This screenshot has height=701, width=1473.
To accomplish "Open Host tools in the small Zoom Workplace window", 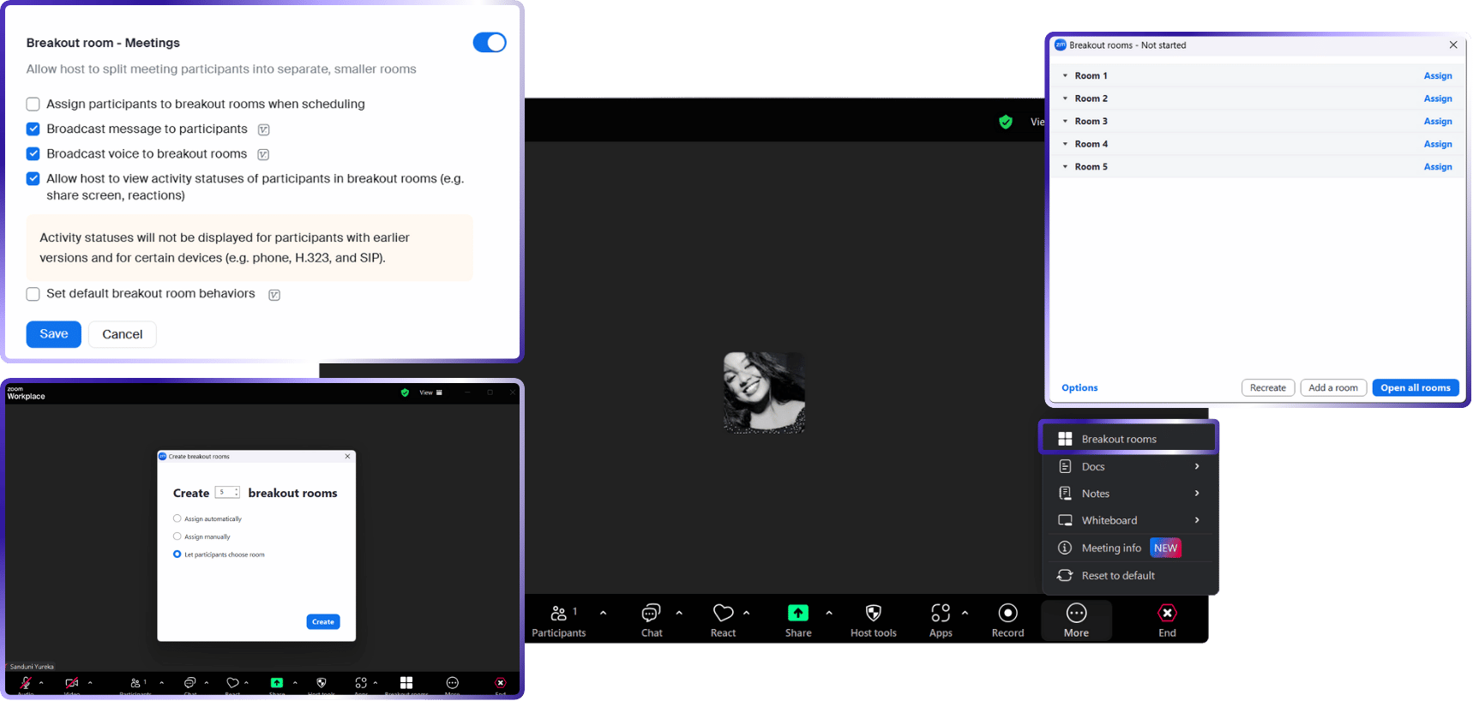I will 322,683.
